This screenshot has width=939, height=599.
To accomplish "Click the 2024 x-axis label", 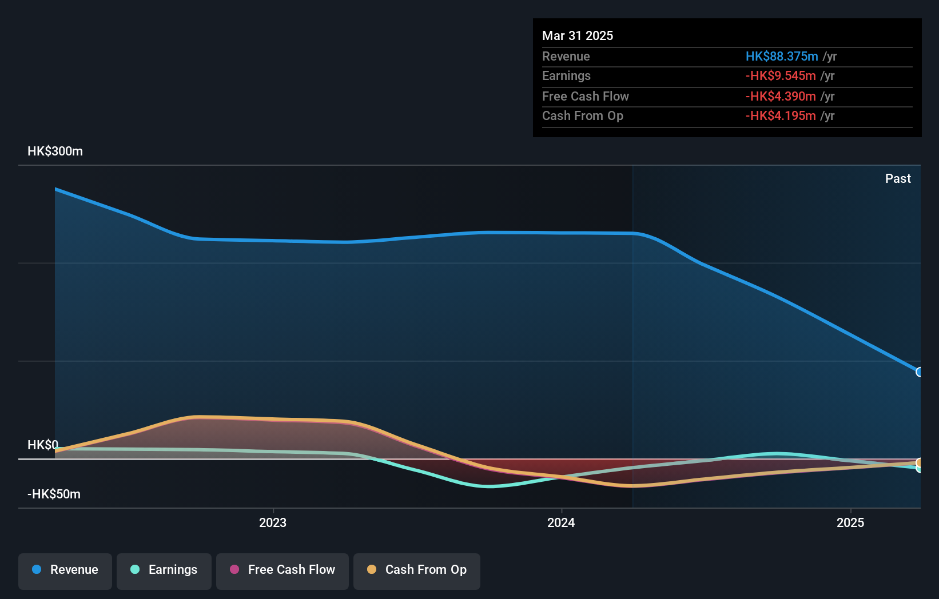I will coord(561,522).
